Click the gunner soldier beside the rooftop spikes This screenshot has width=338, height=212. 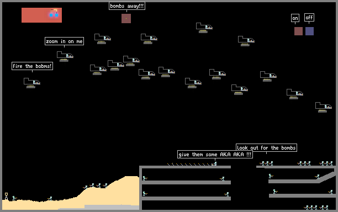tap(214, 164)
